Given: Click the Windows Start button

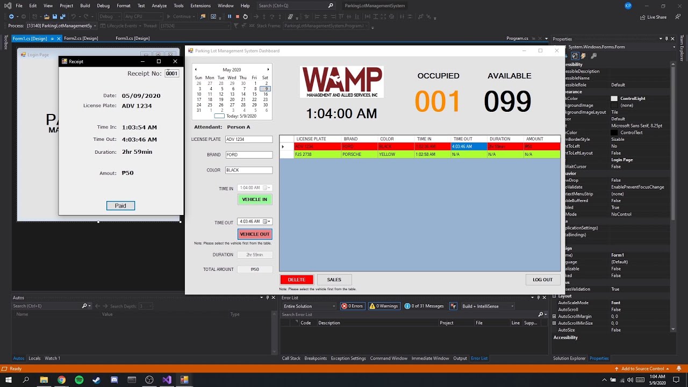Looking at the screenshot, I should [x=9, y=379].
